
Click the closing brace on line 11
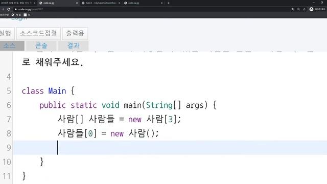click(24, 176)
